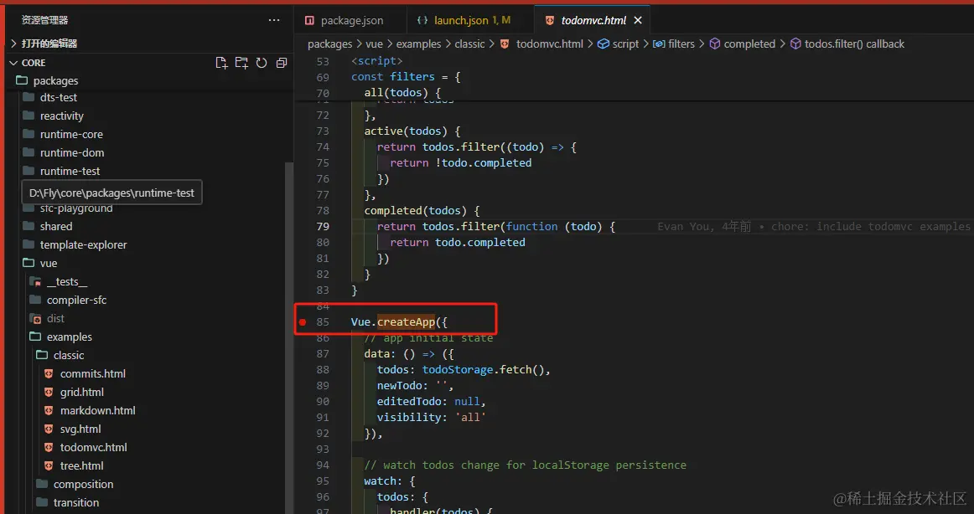Viewport: 974px width, 514px height.
Task: Click the todomvc.html breadcrumb
Action: click(542, 44)
